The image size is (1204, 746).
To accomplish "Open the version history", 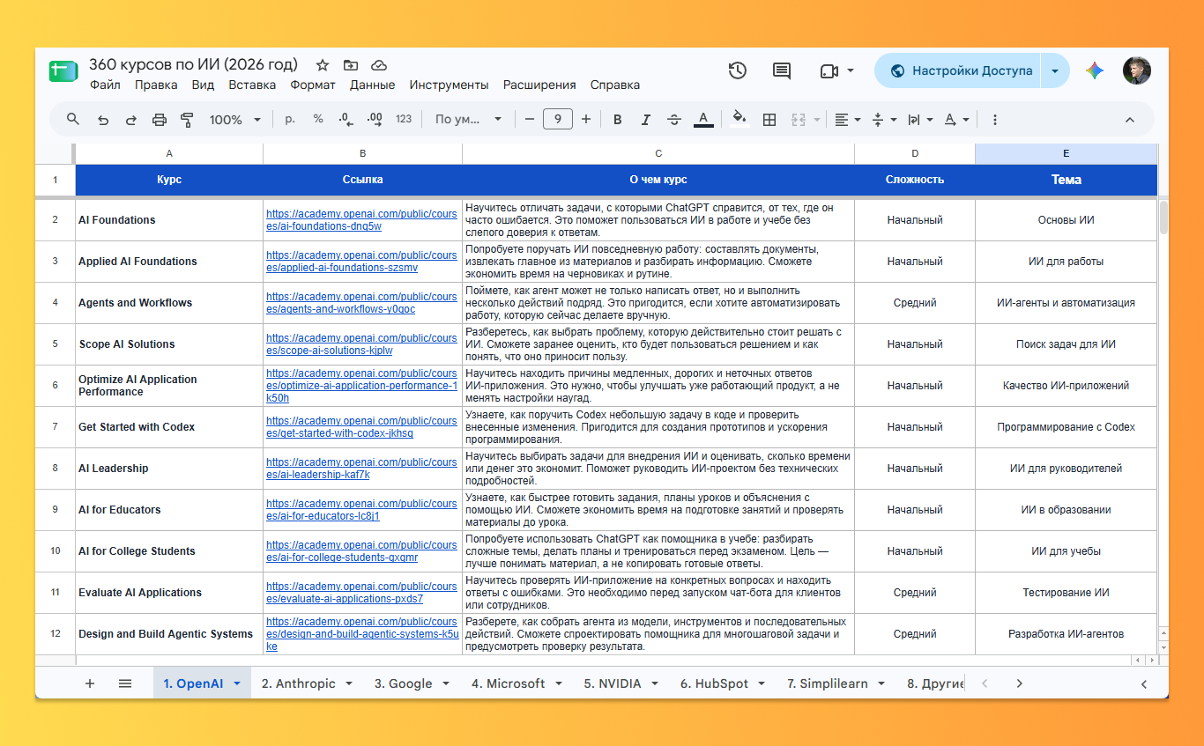I will pos(738,71).
